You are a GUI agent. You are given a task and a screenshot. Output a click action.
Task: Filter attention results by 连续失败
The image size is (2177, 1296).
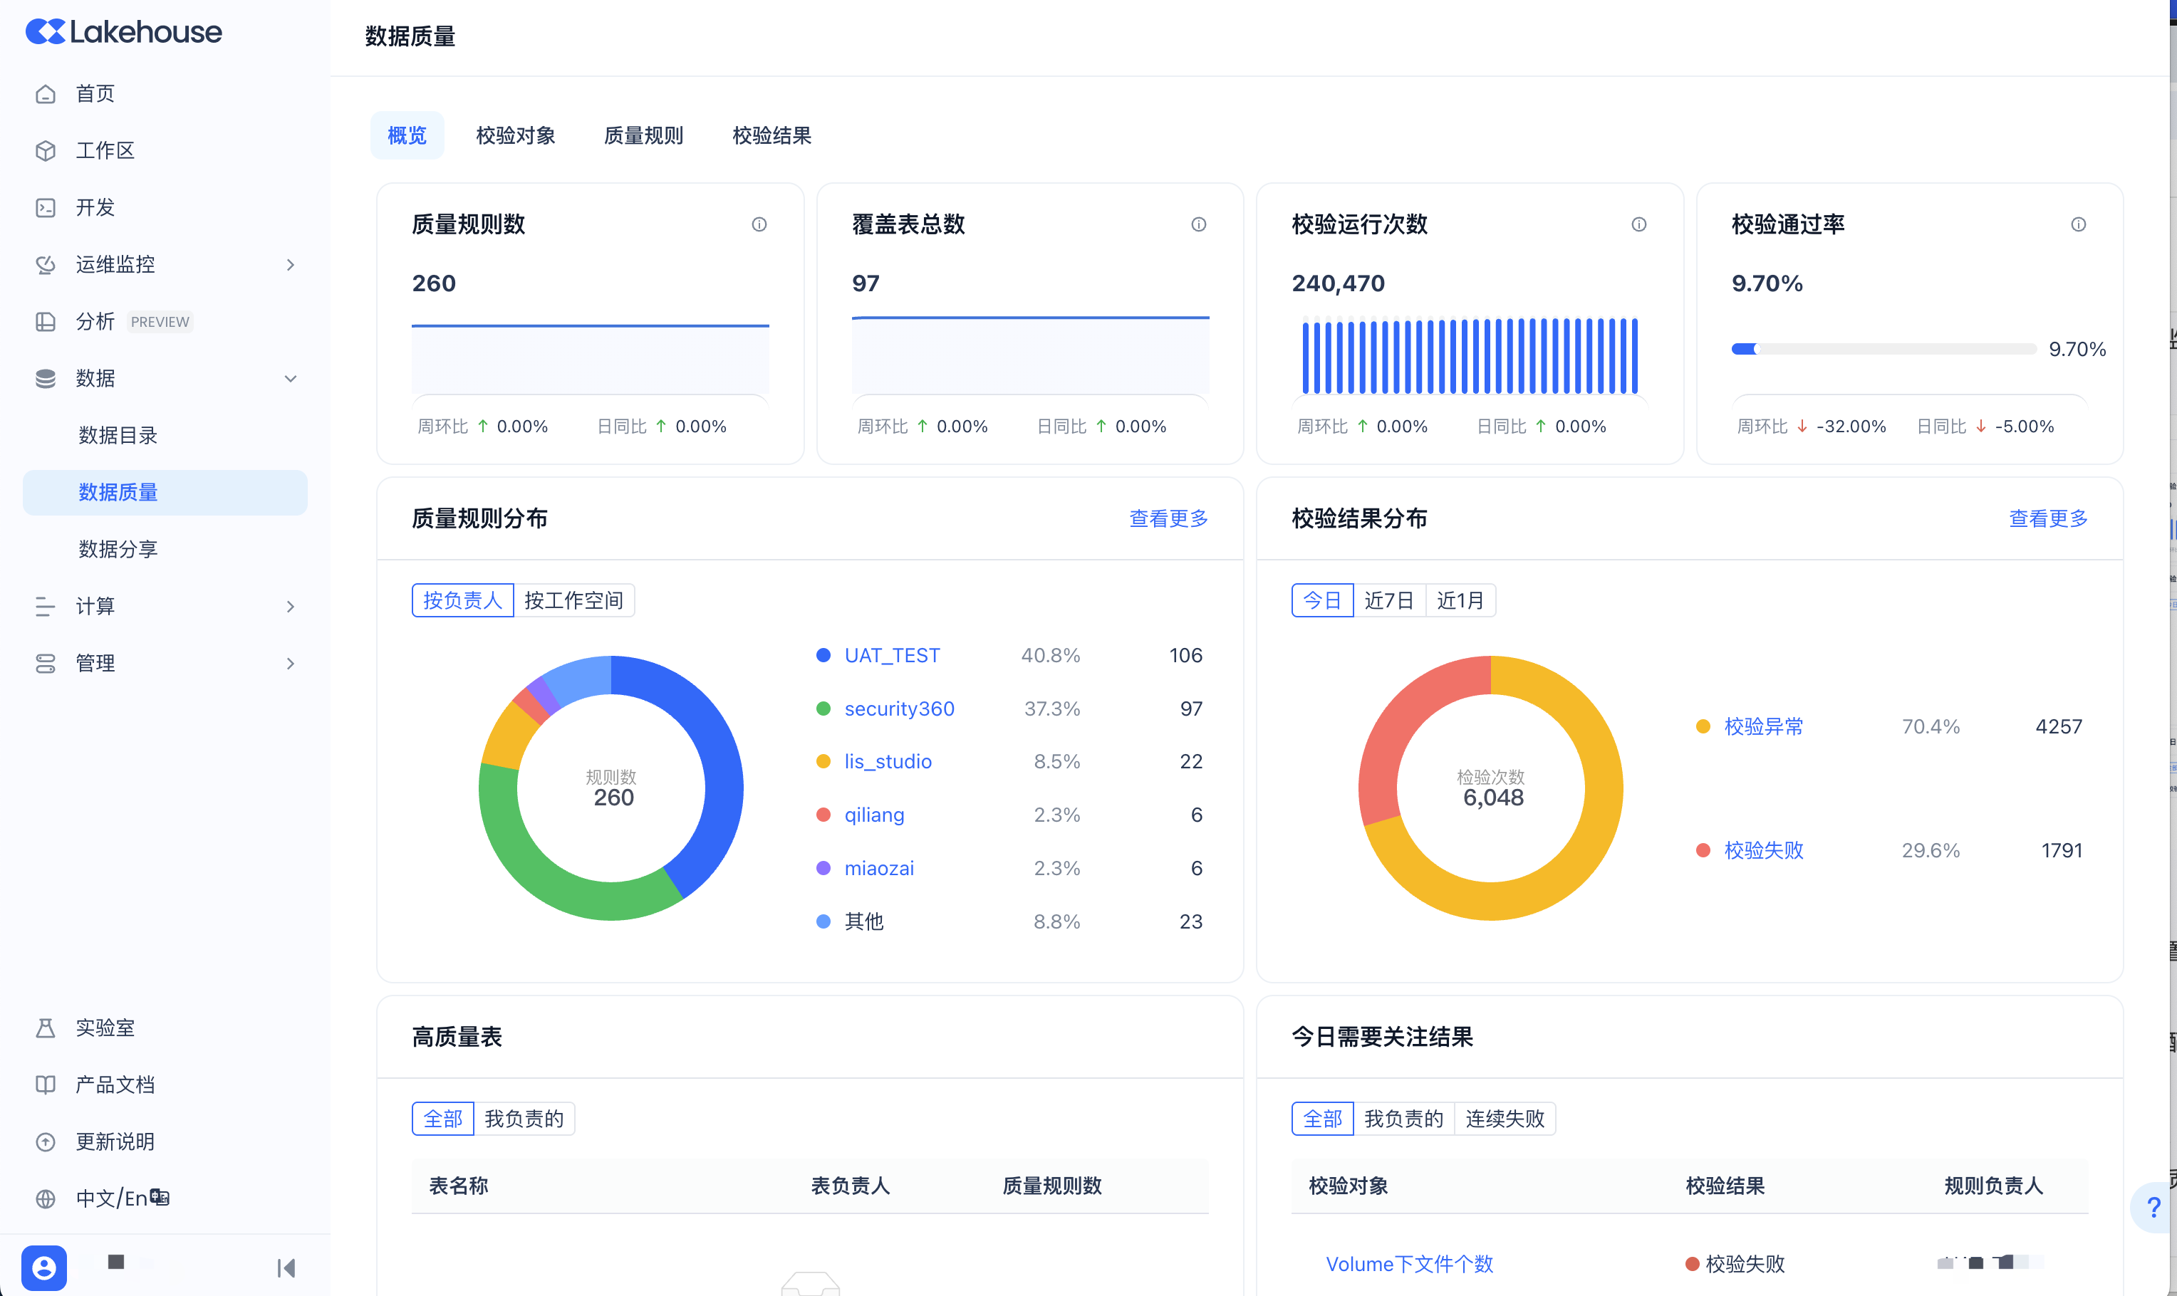coord(1505,1119)
